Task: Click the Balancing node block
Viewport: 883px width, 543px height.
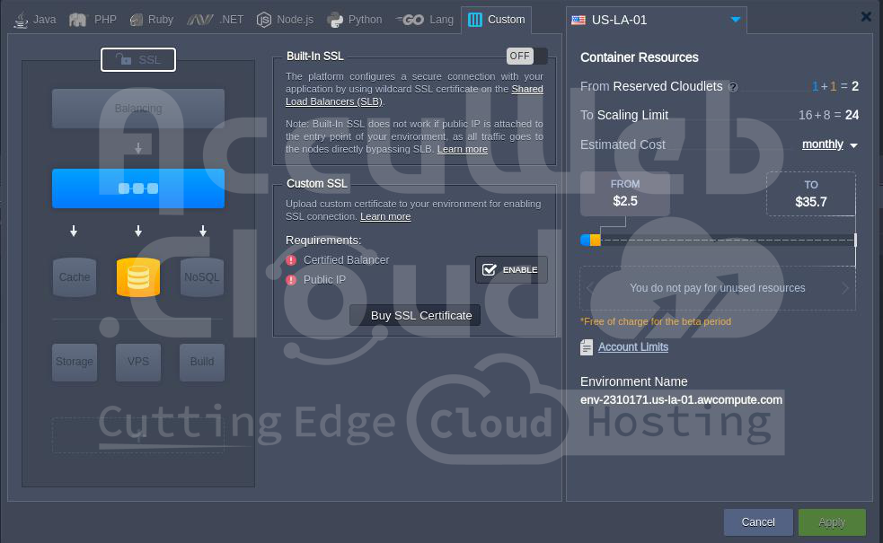Action: tap(138, 109)
